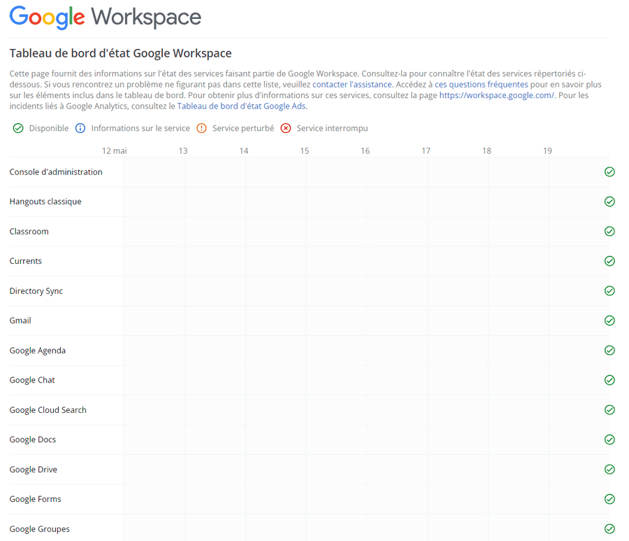Click Google Agenda status check icon
The image size is (629, 541).
(x=609, y=350)
